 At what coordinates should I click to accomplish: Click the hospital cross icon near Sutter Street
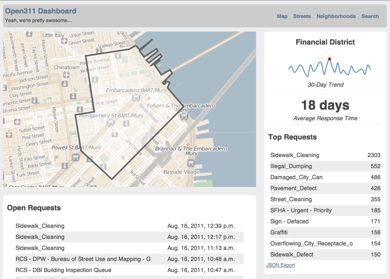[17, 122]
